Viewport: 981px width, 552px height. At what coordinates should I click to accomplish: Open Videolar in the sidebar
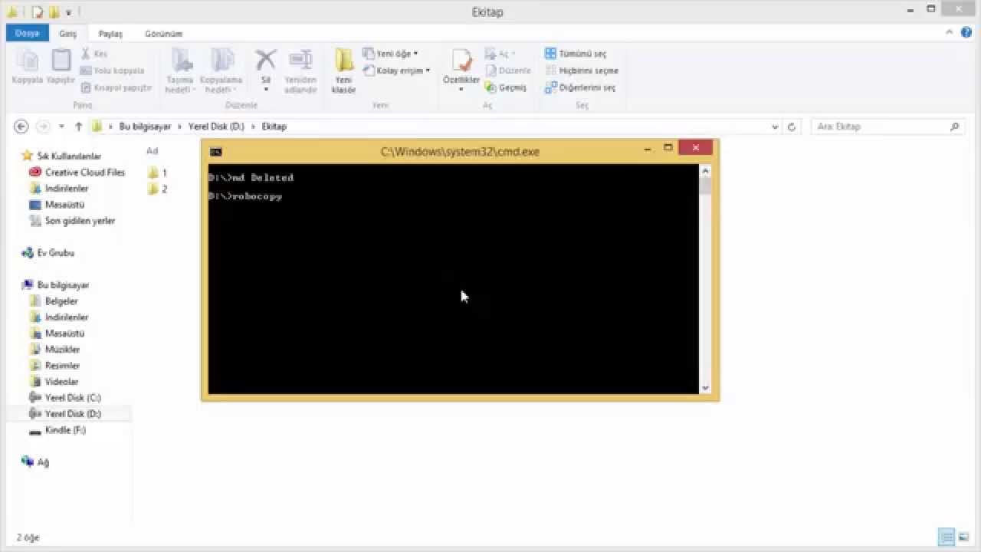(x=54, y=382)
